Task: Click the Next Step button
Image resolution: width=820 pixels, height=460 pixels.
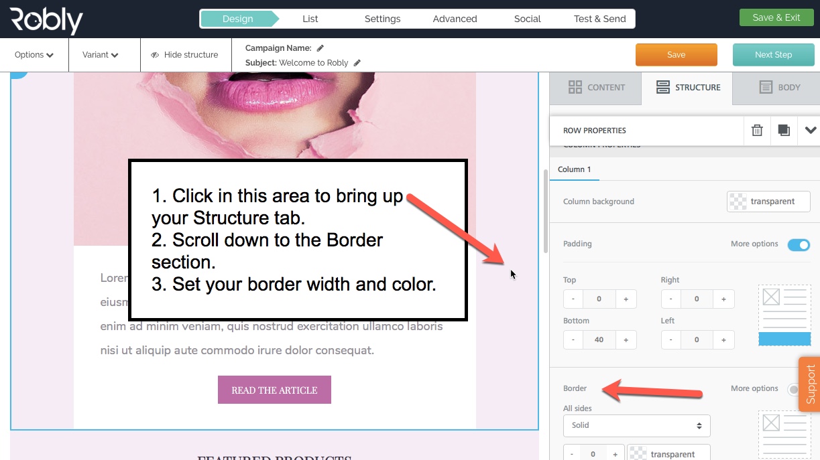Action: 773,54
